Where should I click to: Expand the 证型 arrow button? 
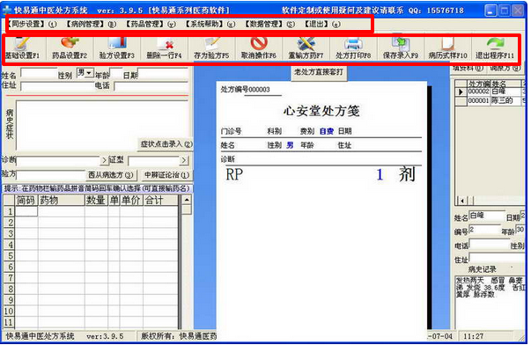tap(184, 160)
